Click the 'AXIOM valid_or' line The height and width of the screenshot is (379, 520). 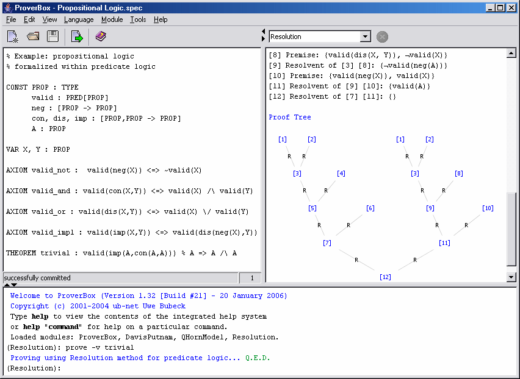(128, 212)
